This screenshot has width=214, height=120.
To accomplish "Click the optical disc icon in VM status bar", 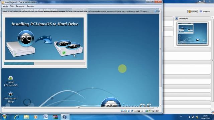I will [x=126, y=111].
